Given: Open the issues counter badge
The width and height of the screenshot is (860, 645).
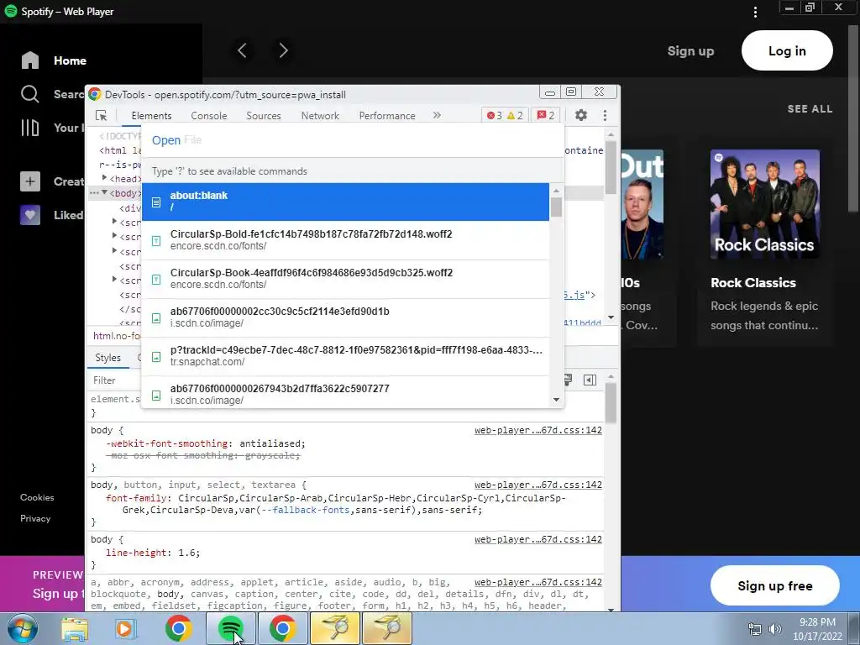Looking at the screenshot, I should (x=546, y=115).
